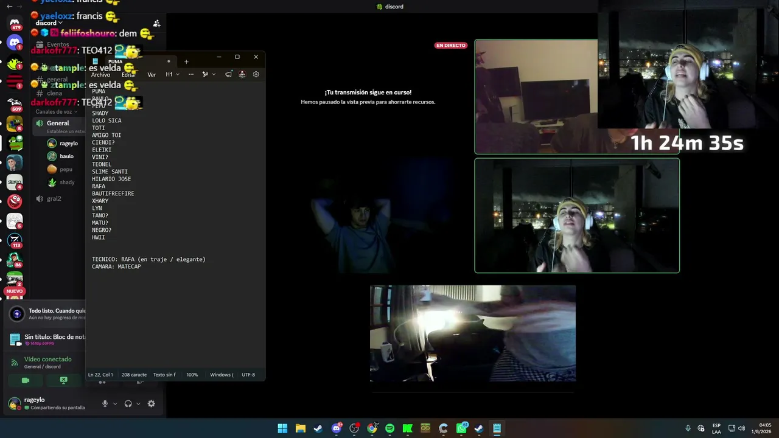
Task: Open Notepad's more options ellipsis
Action: [190, 74]
